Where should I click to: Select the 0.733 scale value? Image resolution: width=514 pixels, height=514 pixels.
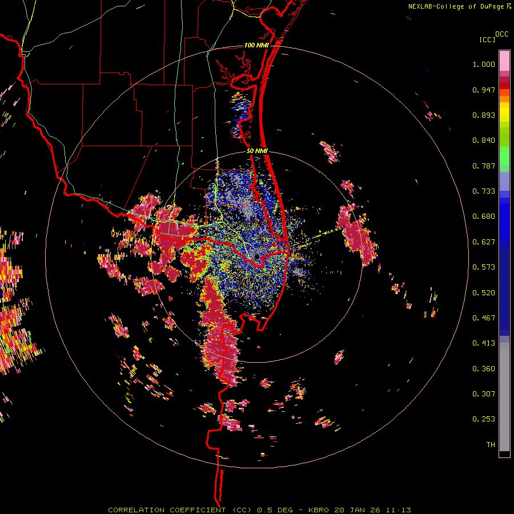point(484,191)
